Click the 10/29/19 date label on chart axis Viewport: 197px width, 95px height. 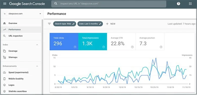154,87
